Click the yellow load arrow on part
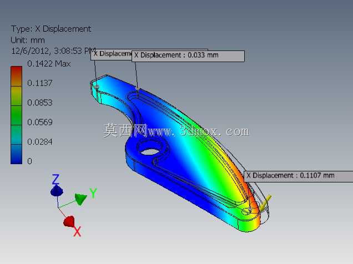 coord(265,204)
